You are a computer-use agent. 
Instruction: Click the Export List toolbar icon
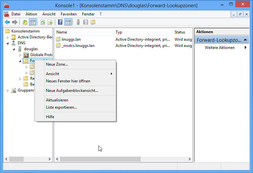[x=50, y=22]
